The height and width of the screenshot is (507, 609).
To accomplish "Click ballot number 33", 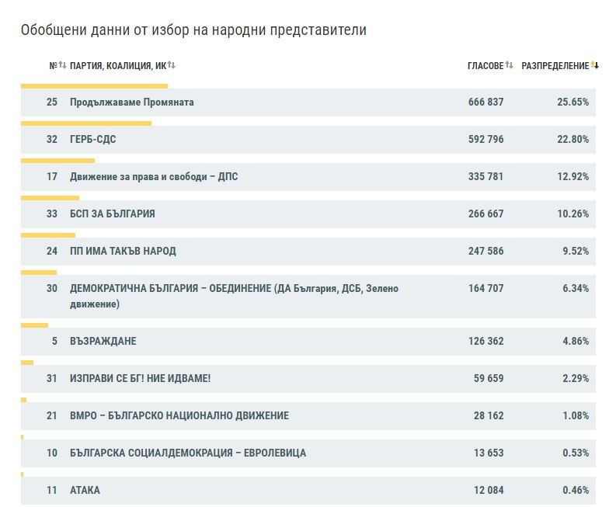I will 52,214.
